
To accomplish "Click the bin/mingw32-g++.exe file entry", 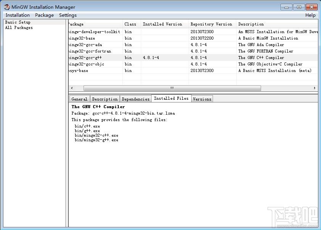I will pyautogui.click(x=97, y=140).
